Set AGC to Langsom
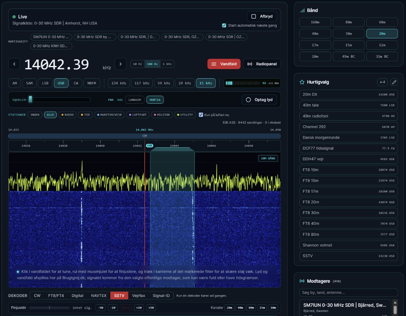 coord(135,100)
